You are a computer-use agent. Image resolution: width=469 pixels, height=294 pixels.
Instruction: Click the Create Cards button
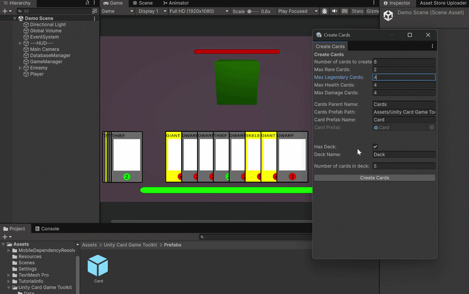pos(375,178)
